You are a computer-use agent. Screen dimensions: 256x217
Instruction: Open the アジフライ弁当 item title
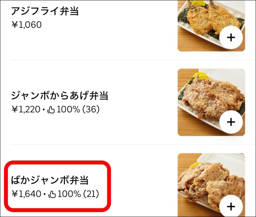pos(45,11)
